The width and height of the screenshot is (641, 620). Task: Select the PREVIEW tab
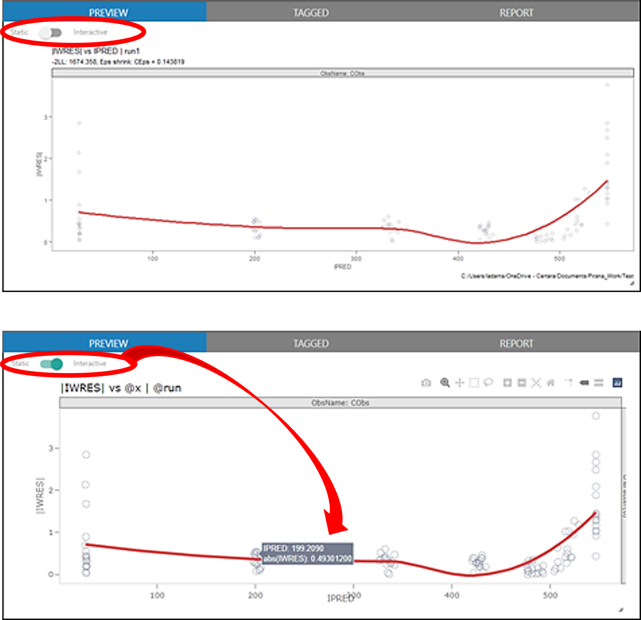click(x=109, y=12)
